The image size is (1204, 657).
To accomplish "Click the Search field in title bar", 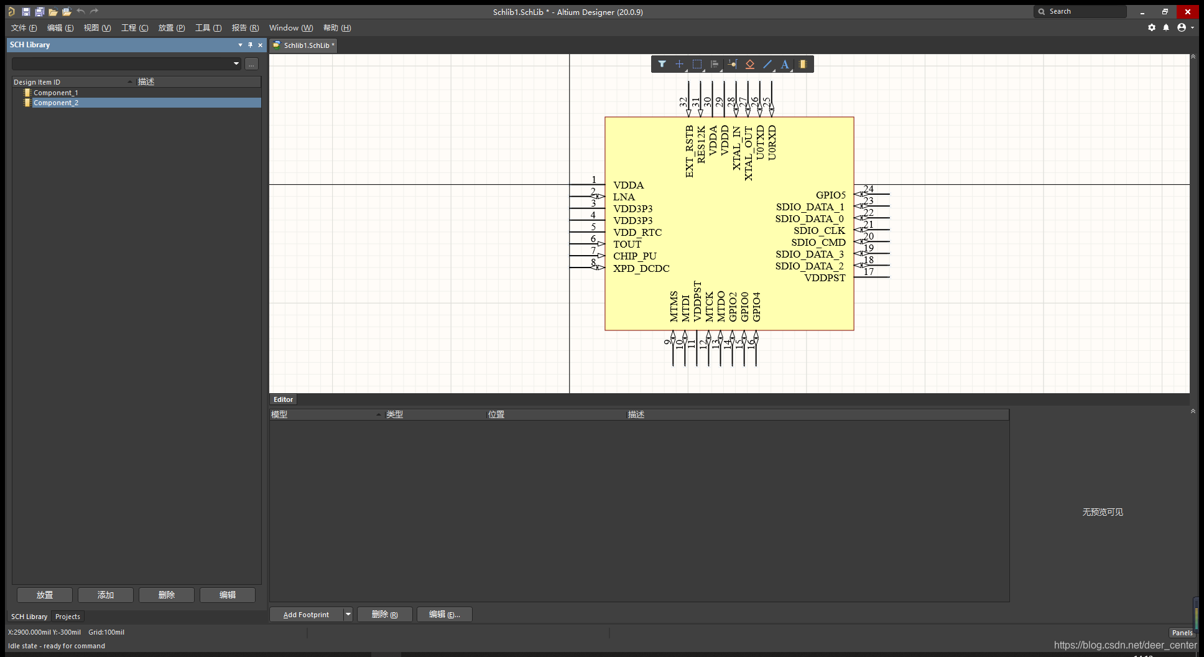I will coord(1080,12).
